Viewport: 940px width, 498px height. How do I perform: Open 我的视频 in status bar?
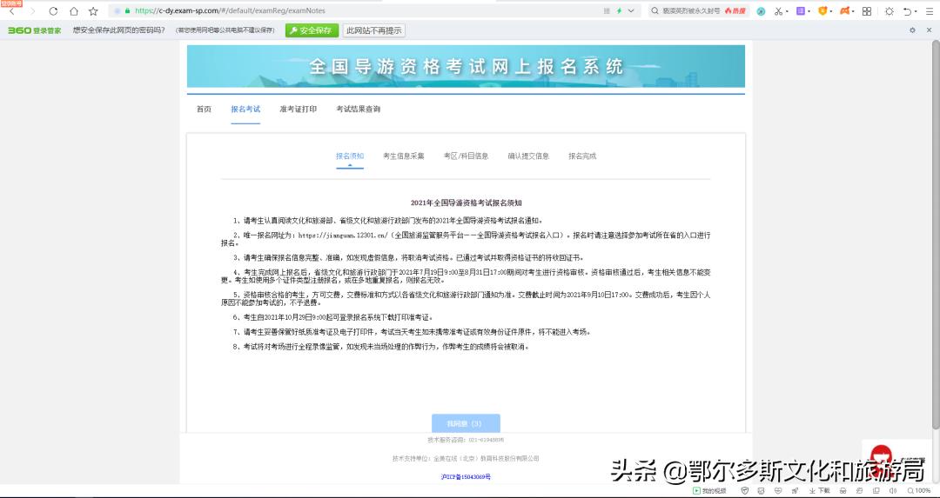tap(709, 491)
